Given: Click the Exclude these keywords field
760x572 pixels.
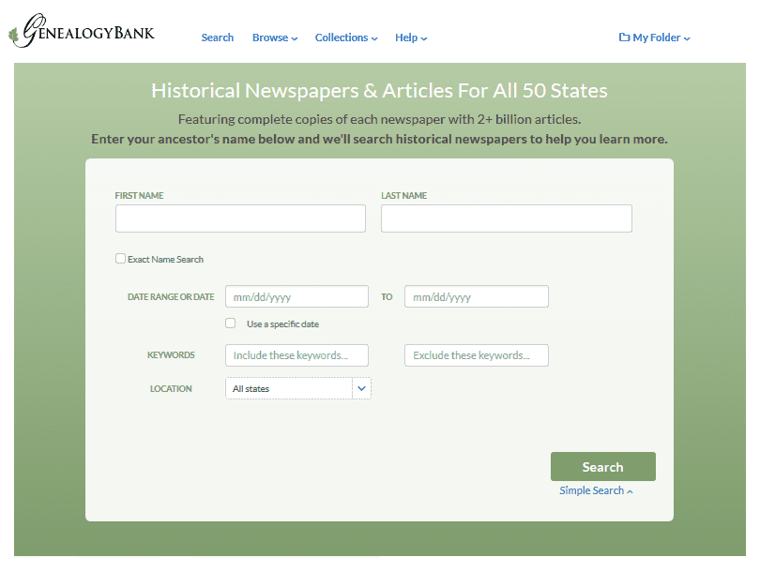Looking at the screenshot, I should tap(477, 355).
